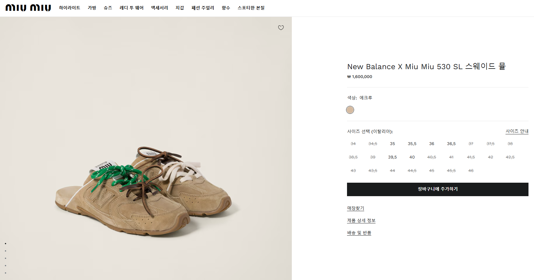The height and width of the screenshot is (280, 534).
Task: Open the 레디 투 웨어 menu
Action: [x=132, y=8]
